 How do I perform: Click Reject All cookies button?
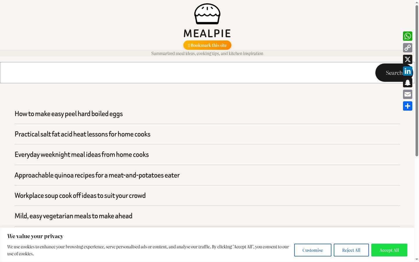pyautogui.click(x=351, y=250)
